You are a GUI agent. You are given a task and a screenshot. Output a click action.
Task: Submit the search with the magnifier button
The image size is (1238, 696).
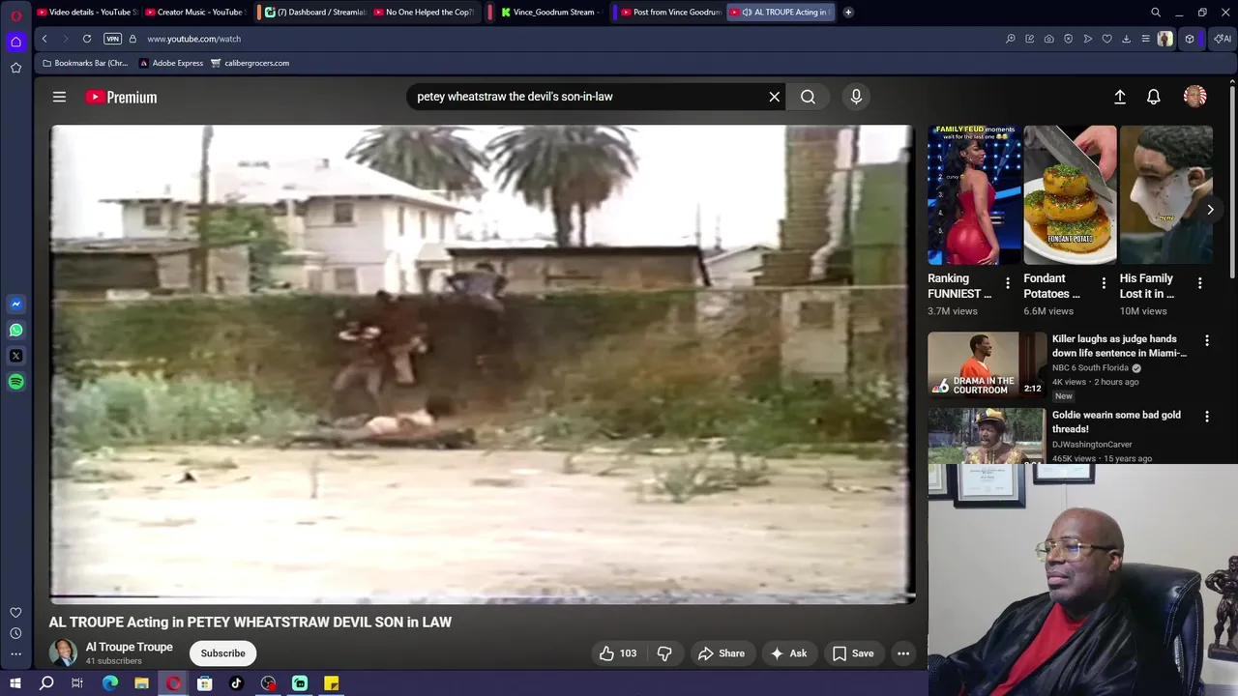(808, 97)
